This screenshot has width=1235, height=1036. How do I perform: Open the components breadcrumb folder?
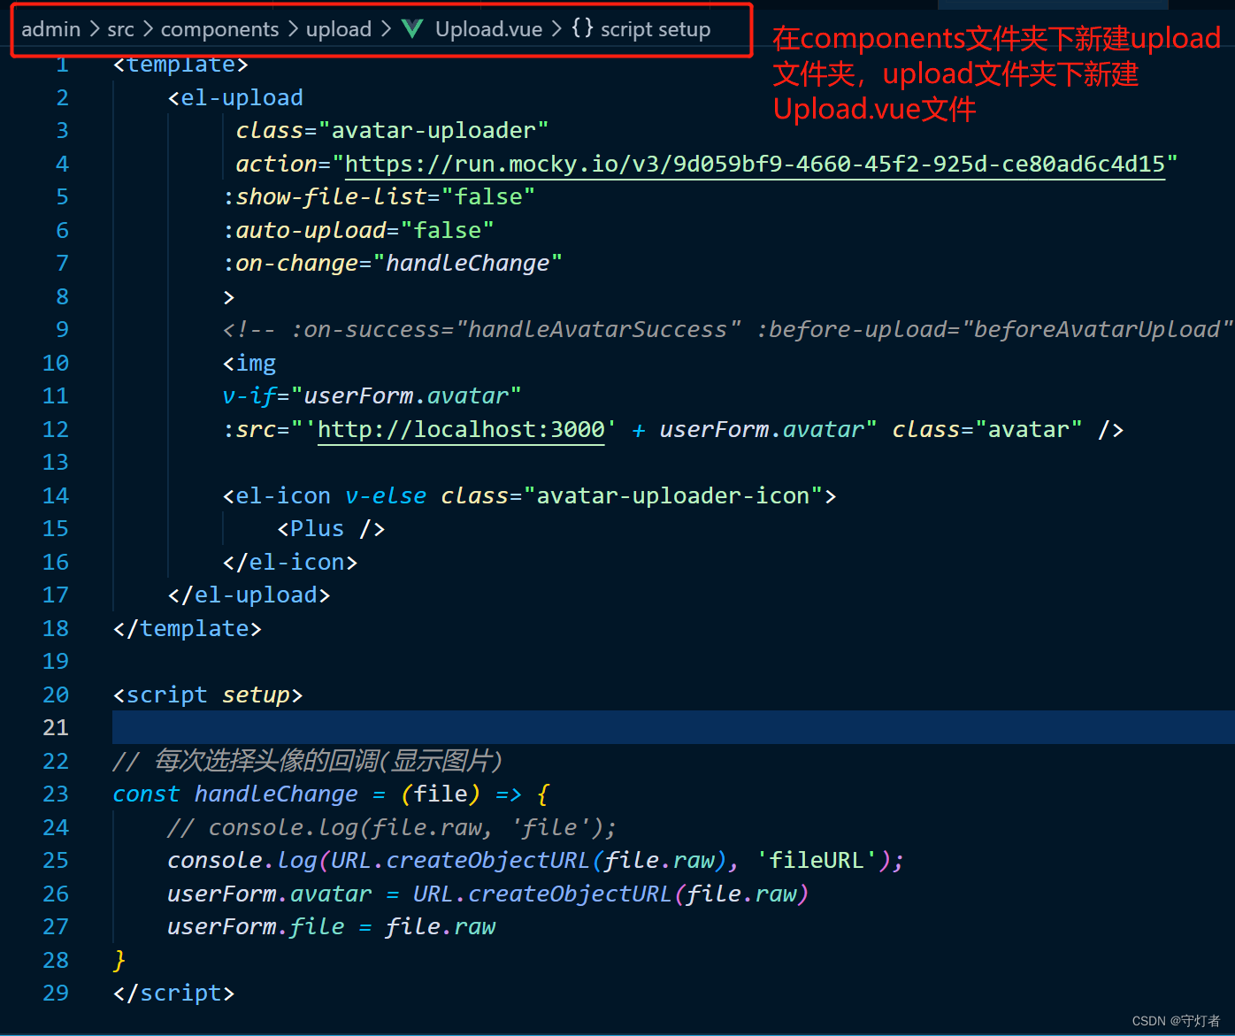(x=219, y=29)
